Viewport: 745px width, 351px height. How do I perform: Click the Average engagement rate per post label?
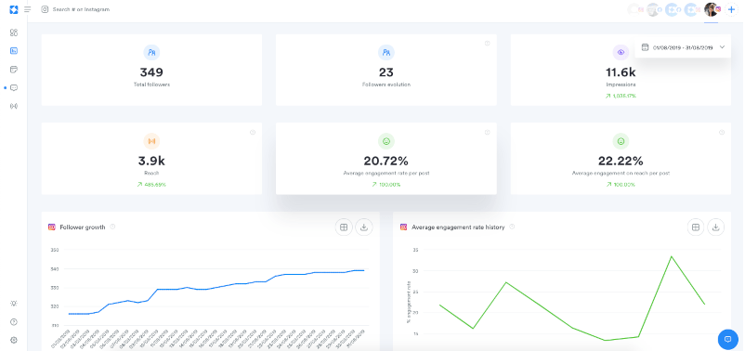386,174
